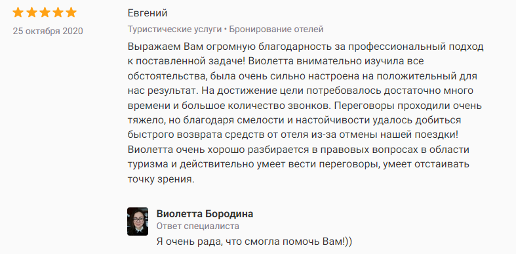Click the second orange rating star

[x=31, y=13]
